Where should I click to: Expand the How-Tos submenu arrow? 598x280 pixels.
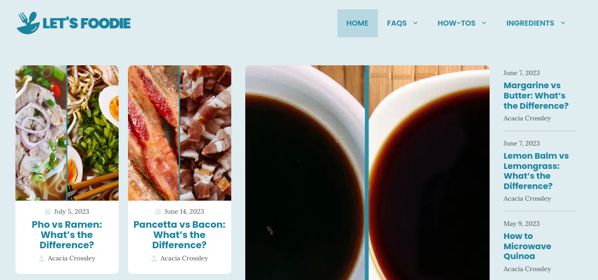tap(484, 23)
